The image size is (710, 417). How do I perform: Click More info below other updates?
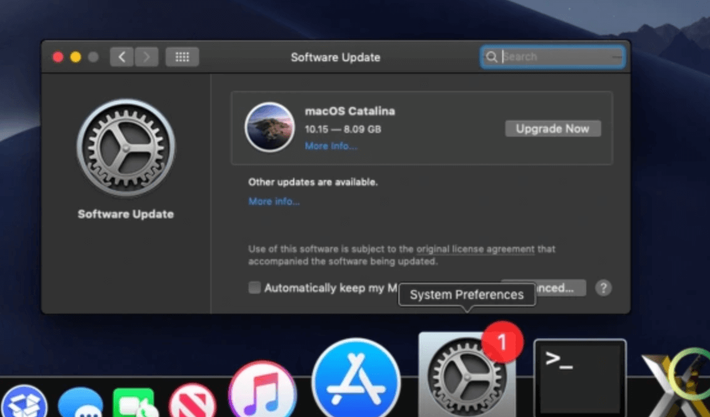[x=274, y=201]
